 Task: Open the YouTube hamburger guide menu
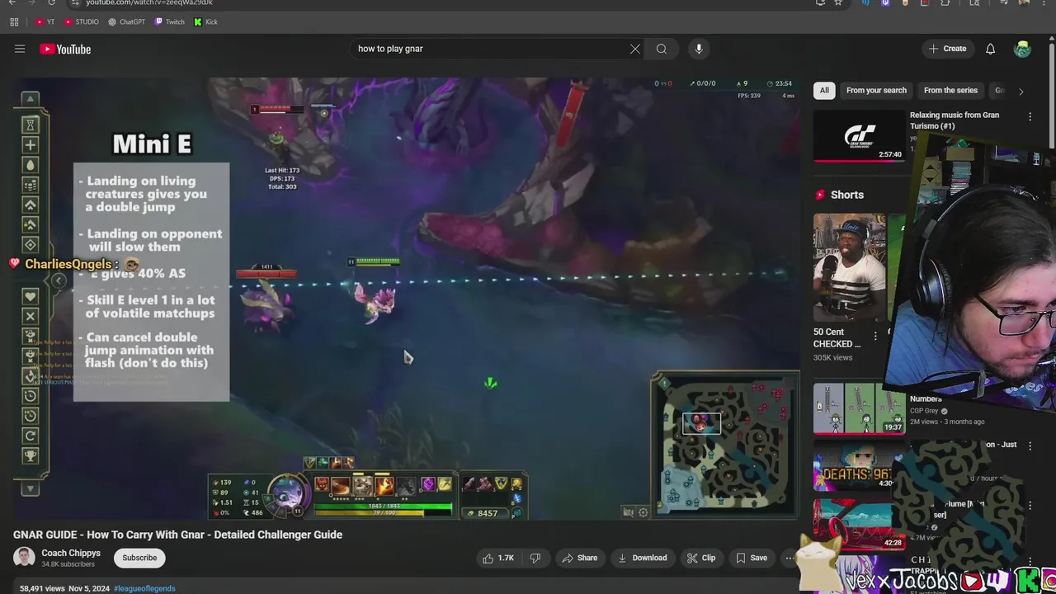[x=20, y=49]
